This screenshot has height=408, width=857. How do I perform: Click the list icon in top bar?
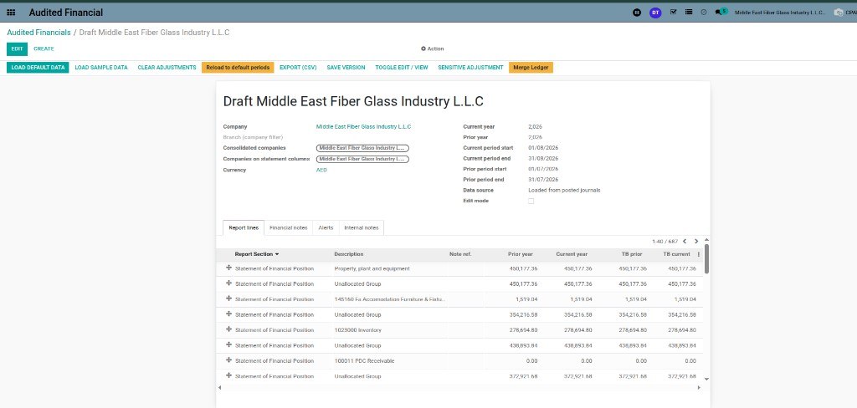(x=689, y=12)
